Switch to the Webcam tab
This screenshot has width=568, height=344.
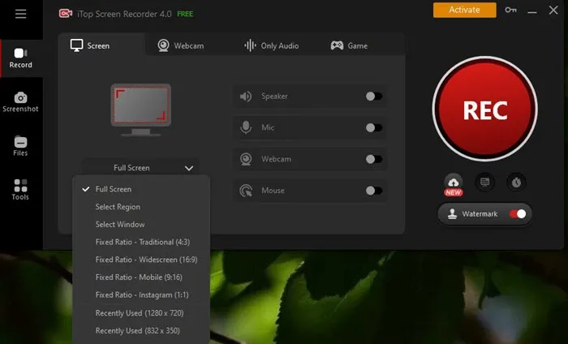click(181, 45)
